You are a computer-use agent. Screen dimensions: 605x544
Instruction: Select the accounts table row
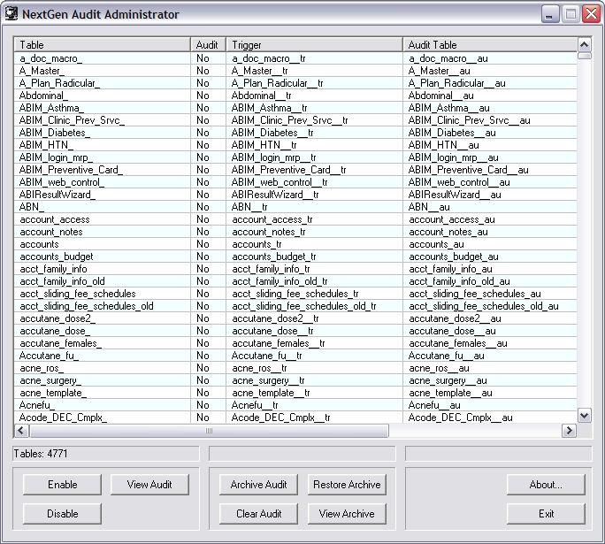point(295,244)
